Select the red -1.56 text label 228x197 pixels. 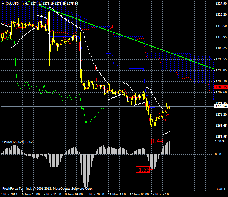click(144, 170)
